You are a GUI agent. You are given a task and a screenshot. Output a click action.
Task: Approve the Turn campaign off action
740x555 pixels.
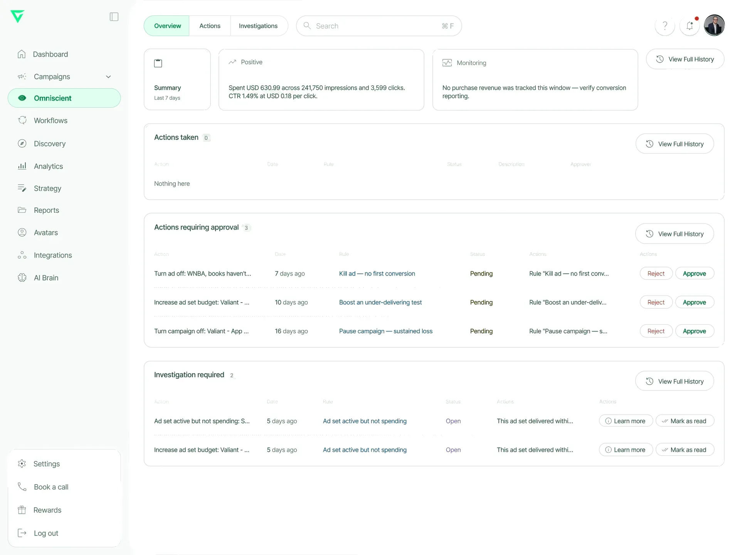695,331
